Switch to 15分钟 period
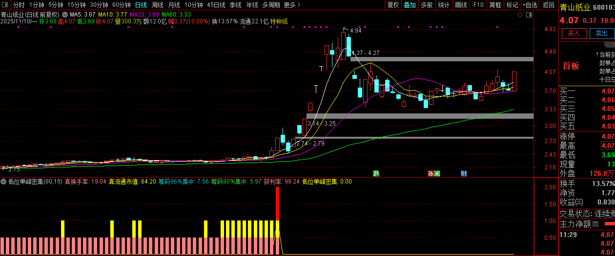This screenshot has width=615, height=256. pyautogui.click(x=76, y=5)
